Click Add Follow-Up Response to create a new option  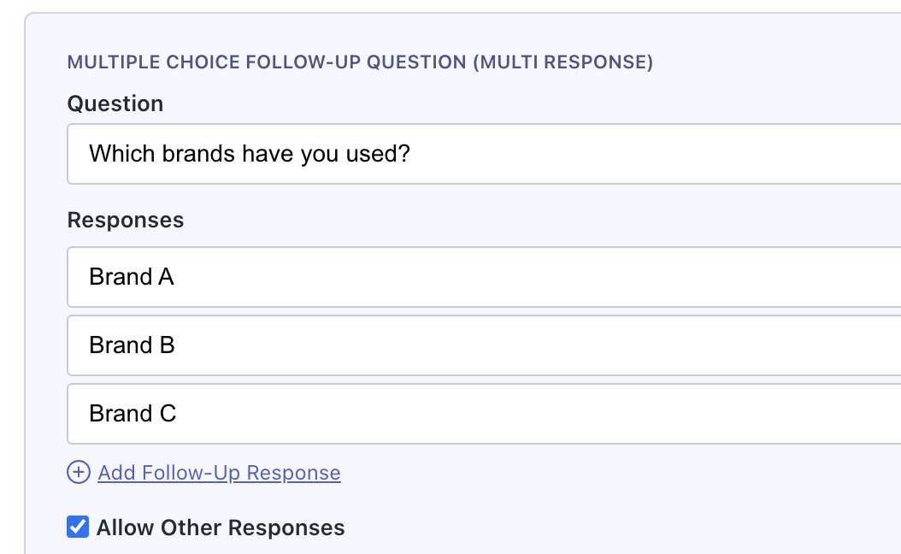click(x=219, y=472)
